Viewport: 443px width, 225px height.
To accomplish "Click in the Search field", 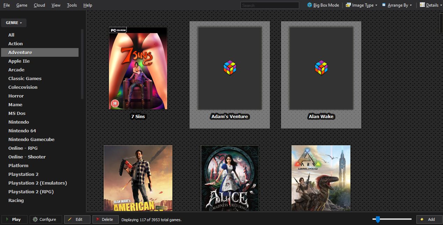I will [x=270, y=5].
